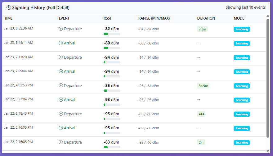Click the -82 dBm signal strength bar
This screenshot has width=273, height=156.
112,34
